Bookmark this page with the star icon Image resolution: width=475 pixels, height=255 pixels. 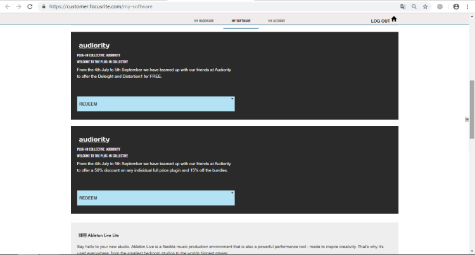425,6
